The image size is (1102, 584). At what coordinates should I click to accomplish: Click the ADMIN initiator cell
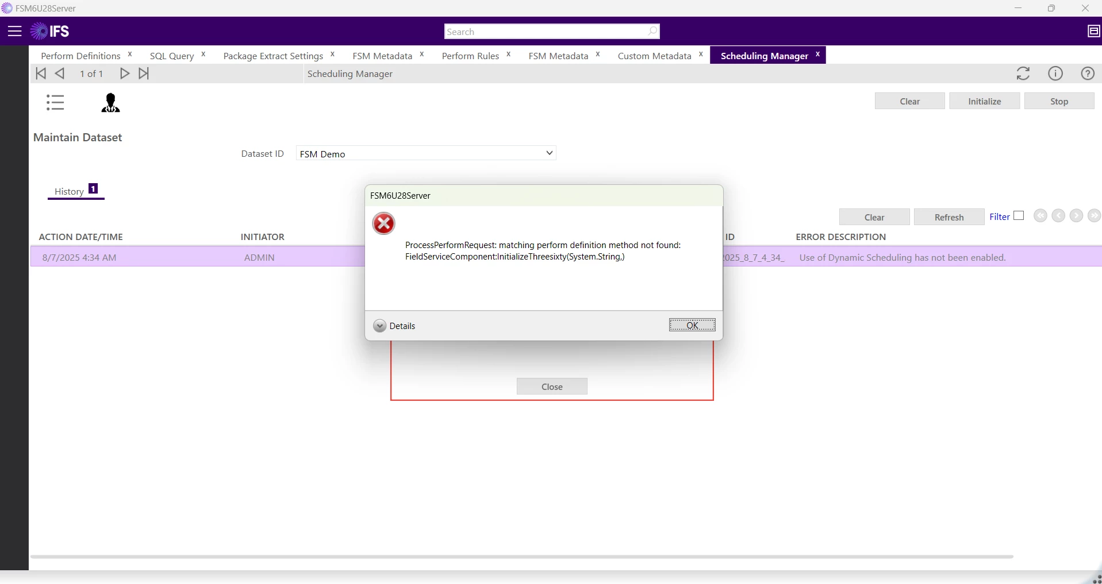(259, 257)
